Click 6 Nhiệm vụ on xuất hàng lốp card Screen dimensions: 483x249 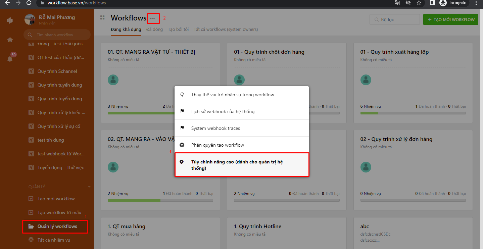(x=371, y=106)
